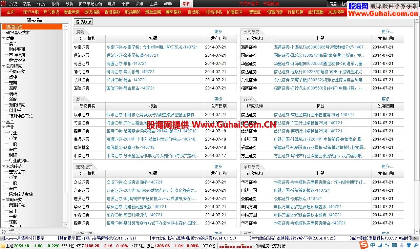Open report 渤海证券-晨会报告-140721
This screenshot has height=249, width=420.
(130, 72)
